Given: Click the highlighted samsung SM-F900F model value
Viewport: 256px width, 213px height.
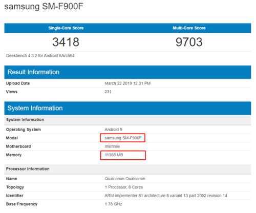Looking at the screenshot, I should pyautogui.click(x=123, y=138).
